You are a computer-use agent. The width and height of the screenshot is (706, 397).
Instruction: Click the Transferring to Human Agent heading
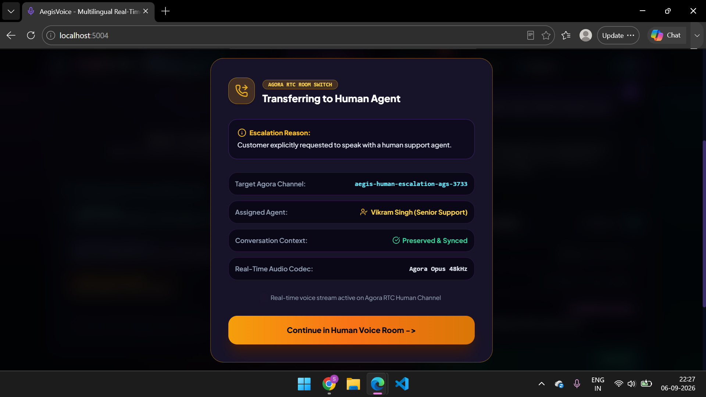331,99
